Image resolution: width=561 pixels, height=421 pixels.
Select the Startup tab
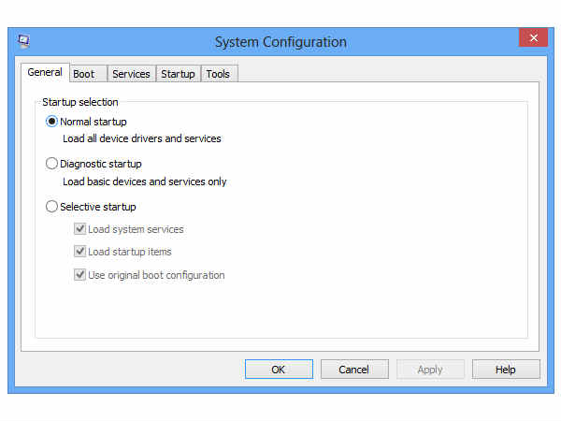point(178,74)
